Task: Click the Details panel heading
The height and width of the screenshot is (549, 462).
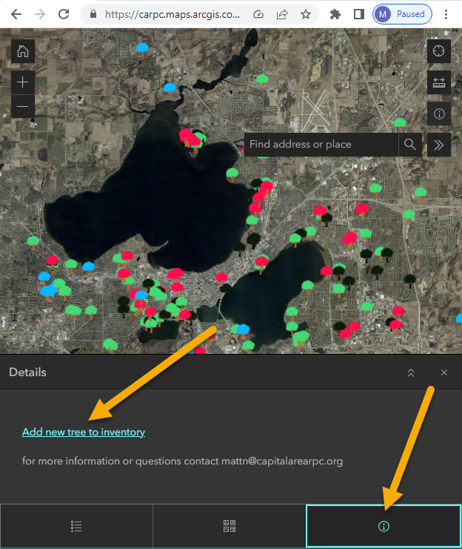Action: [x=27, y=372]
